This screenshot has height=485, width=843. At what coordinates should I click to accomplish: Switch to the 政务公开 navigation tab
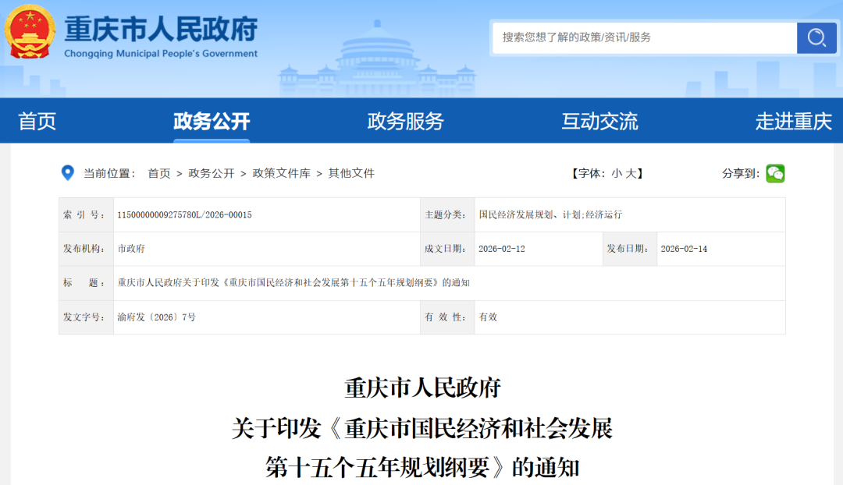pos(211,121)
